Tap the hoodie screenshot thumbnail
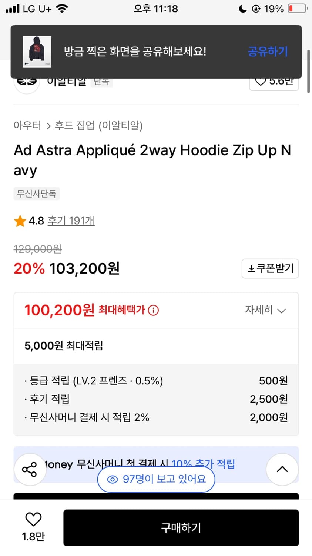The height and width of the screenshot is (556, 312). pos(37,52)
